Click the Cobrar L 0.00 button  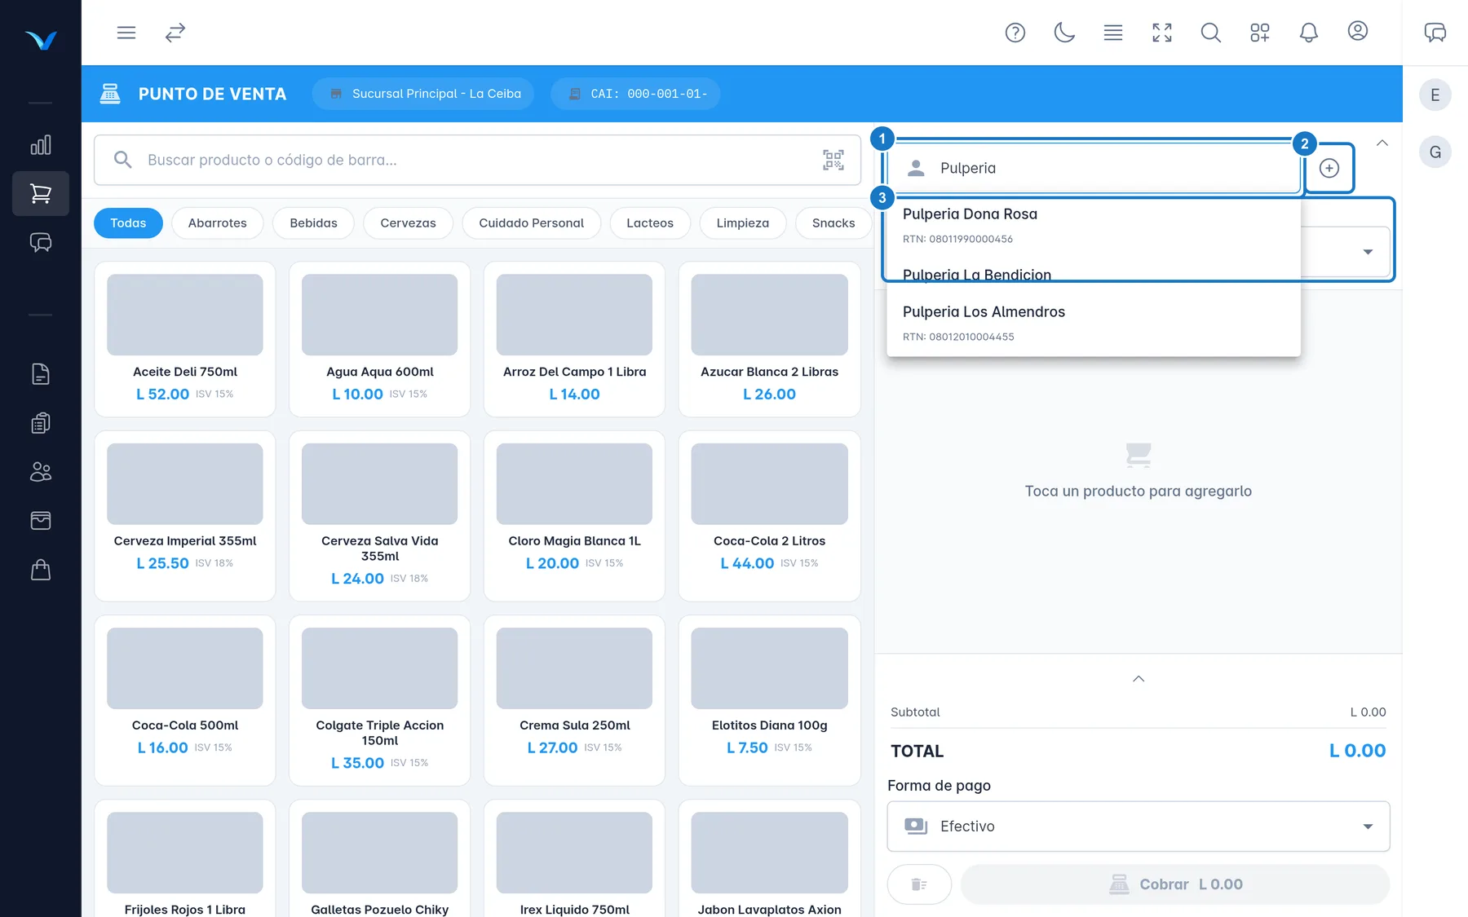(1175, 884)
